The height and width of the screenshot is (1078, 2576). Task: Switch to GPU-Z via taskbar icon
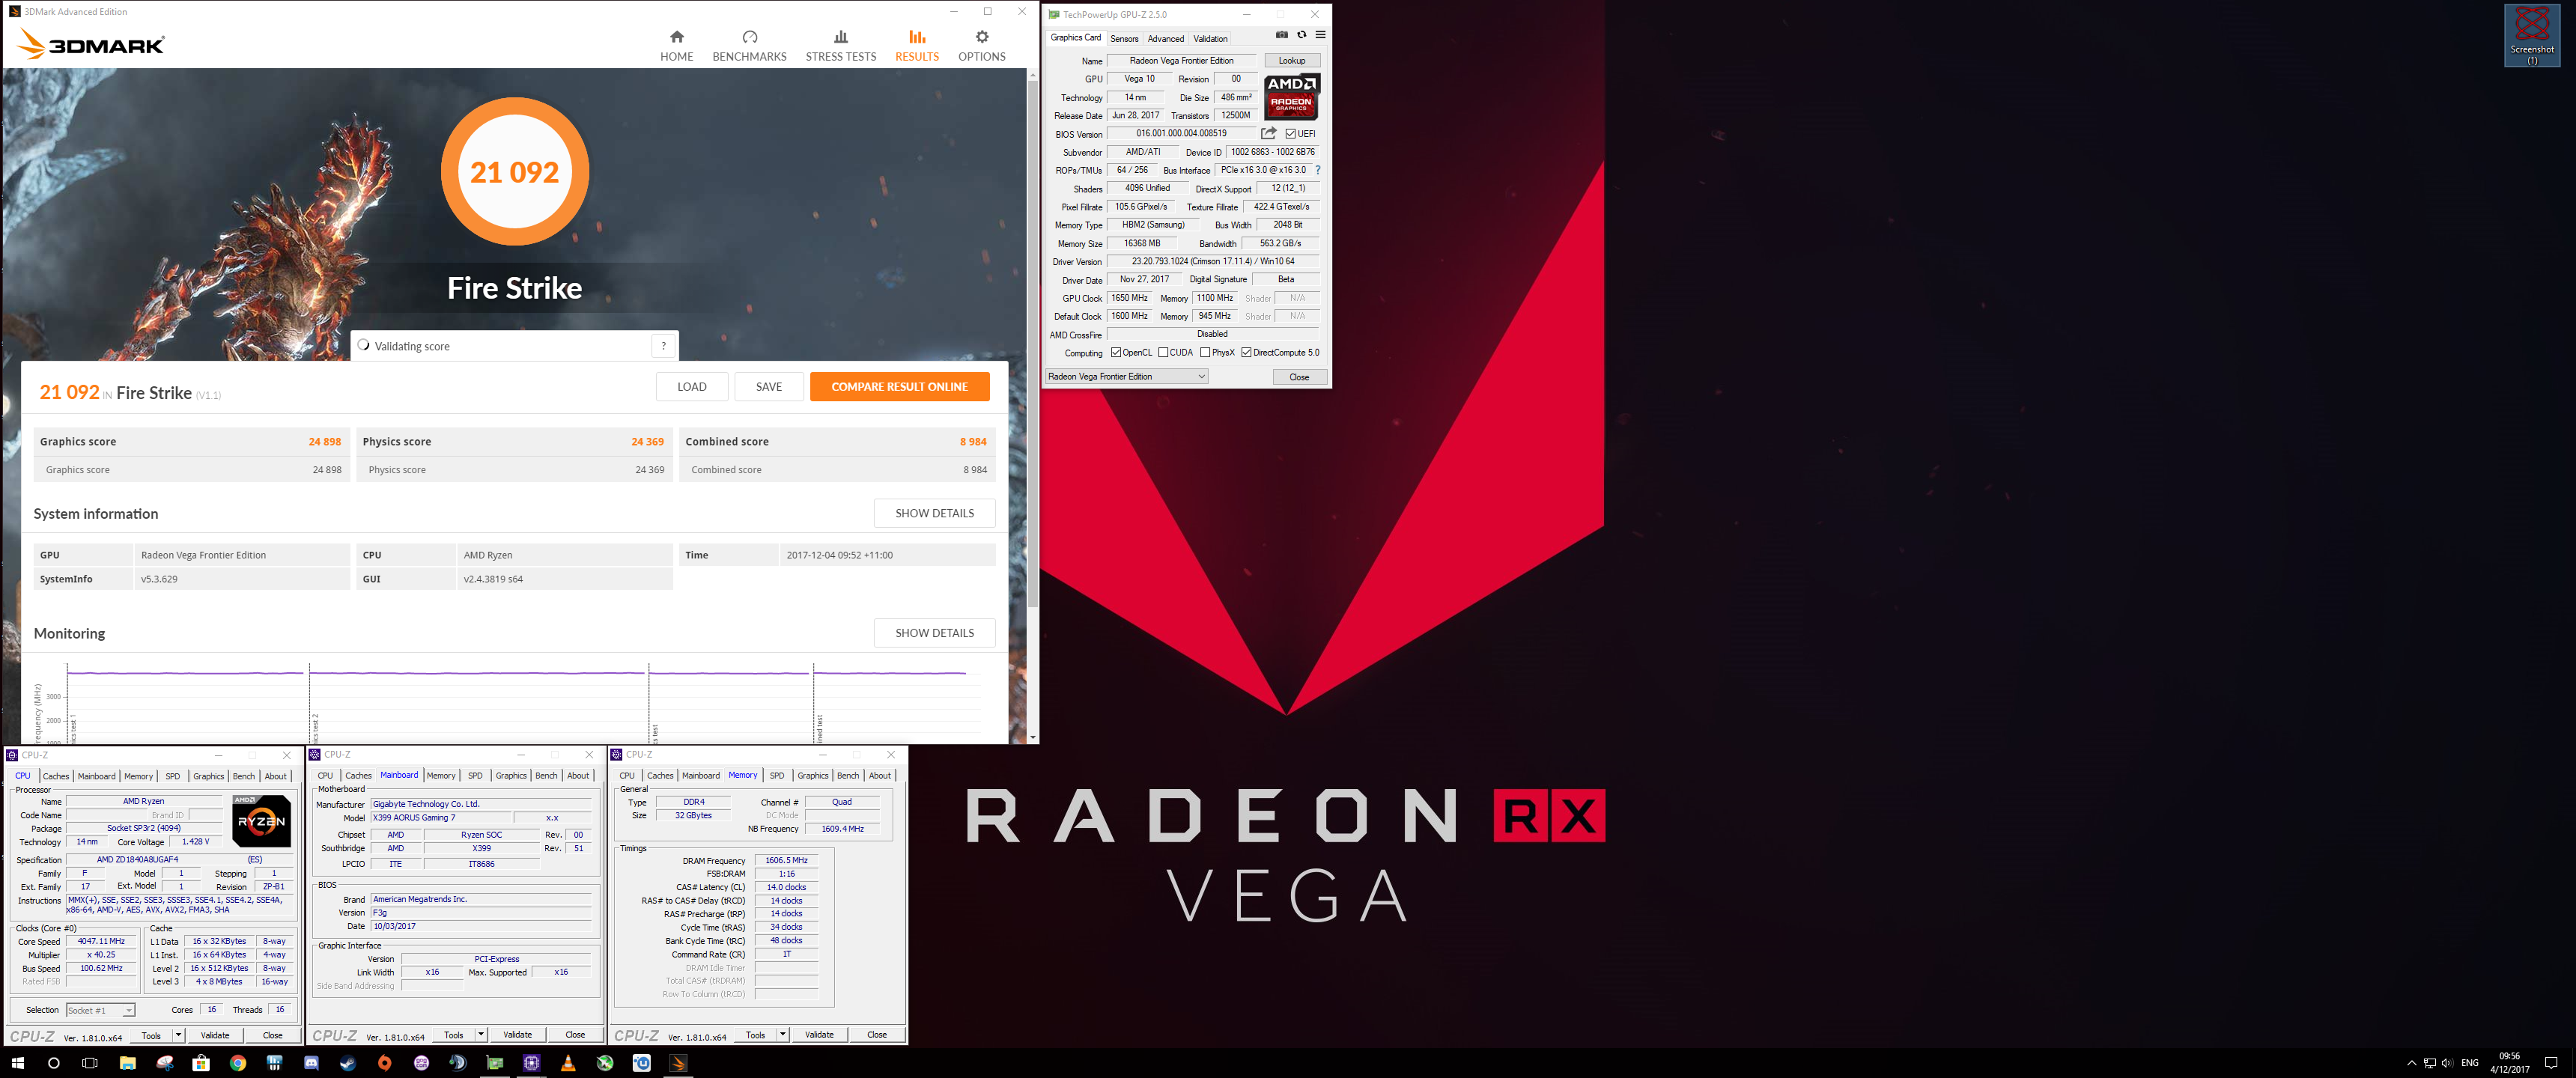pyautogui.click(x=495, y=1063)
